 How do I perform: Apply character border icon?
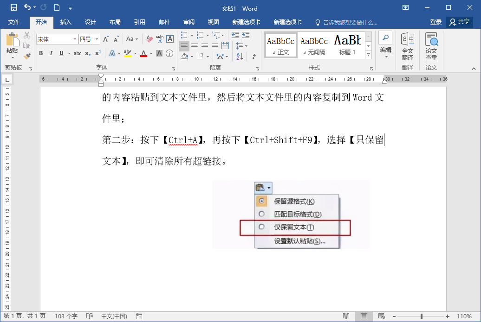point(170,39)
